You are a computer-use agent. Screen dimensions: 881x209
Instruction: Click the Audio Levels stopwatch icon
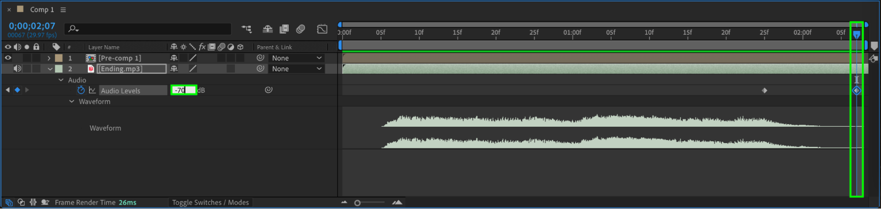[81, 90]
